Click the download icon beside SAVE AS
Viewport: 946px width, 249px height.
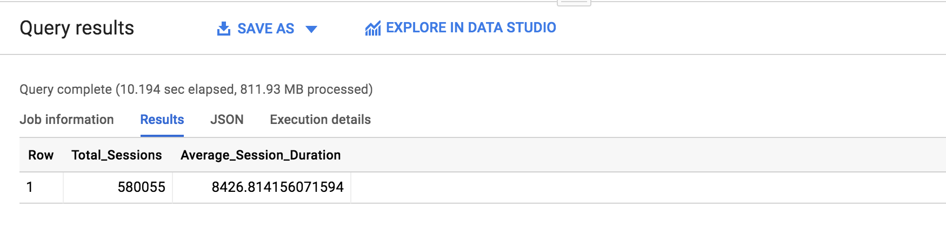point(223,29)
